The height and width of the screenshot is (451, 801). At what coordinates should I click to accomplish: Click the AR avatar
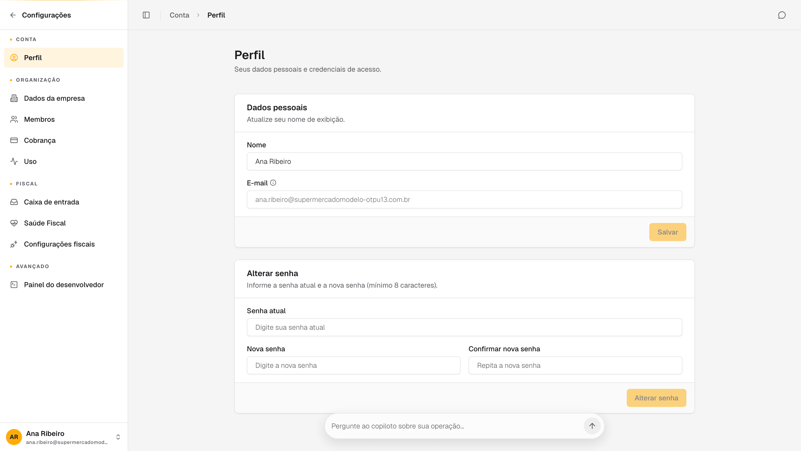tap(14, 437)
